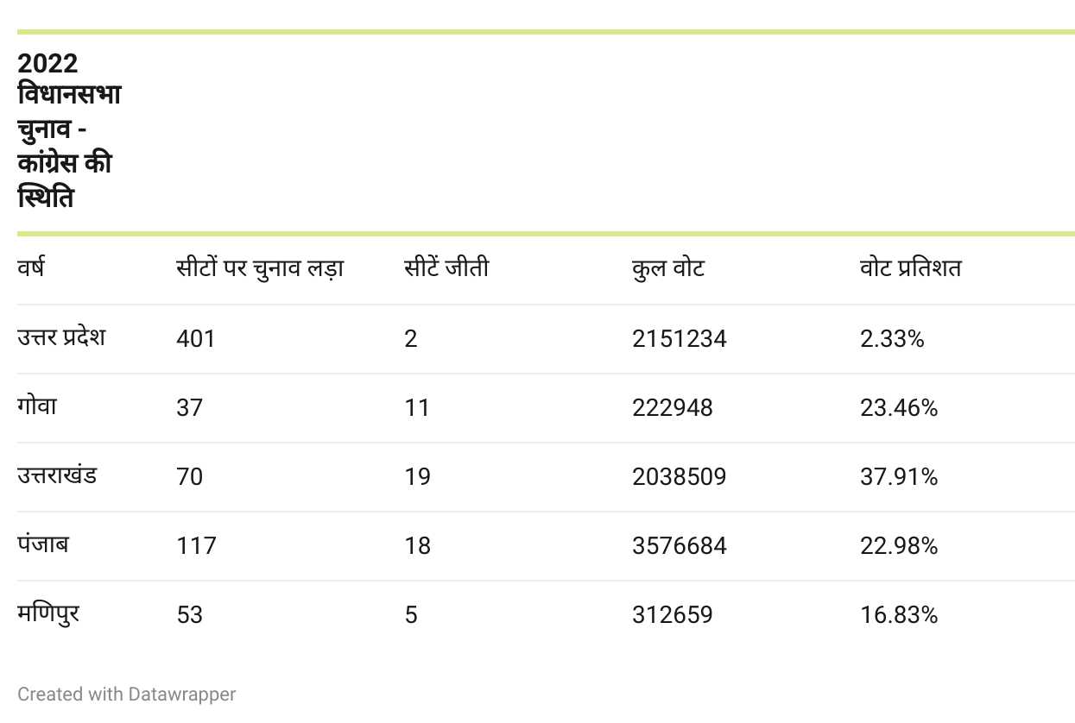Click the 'पंजाब' row label
This screenshot has width=1075, height=723.
43,544
